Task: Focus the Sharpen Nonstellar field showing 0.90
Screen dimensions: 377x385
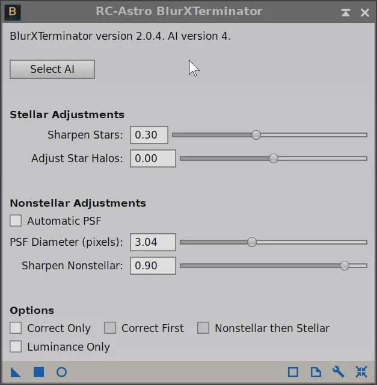Action: coord(153,266)
